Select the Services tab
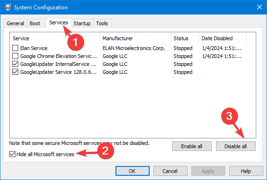Viewport: 267px width, 180px height. coord(59,22)
